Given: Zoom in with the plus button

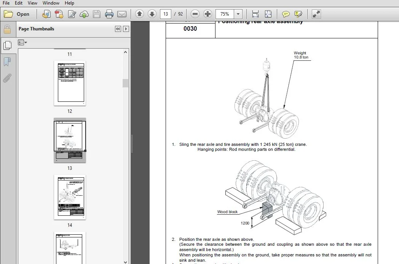Looking at the screenshot, I should coord(207,14).
